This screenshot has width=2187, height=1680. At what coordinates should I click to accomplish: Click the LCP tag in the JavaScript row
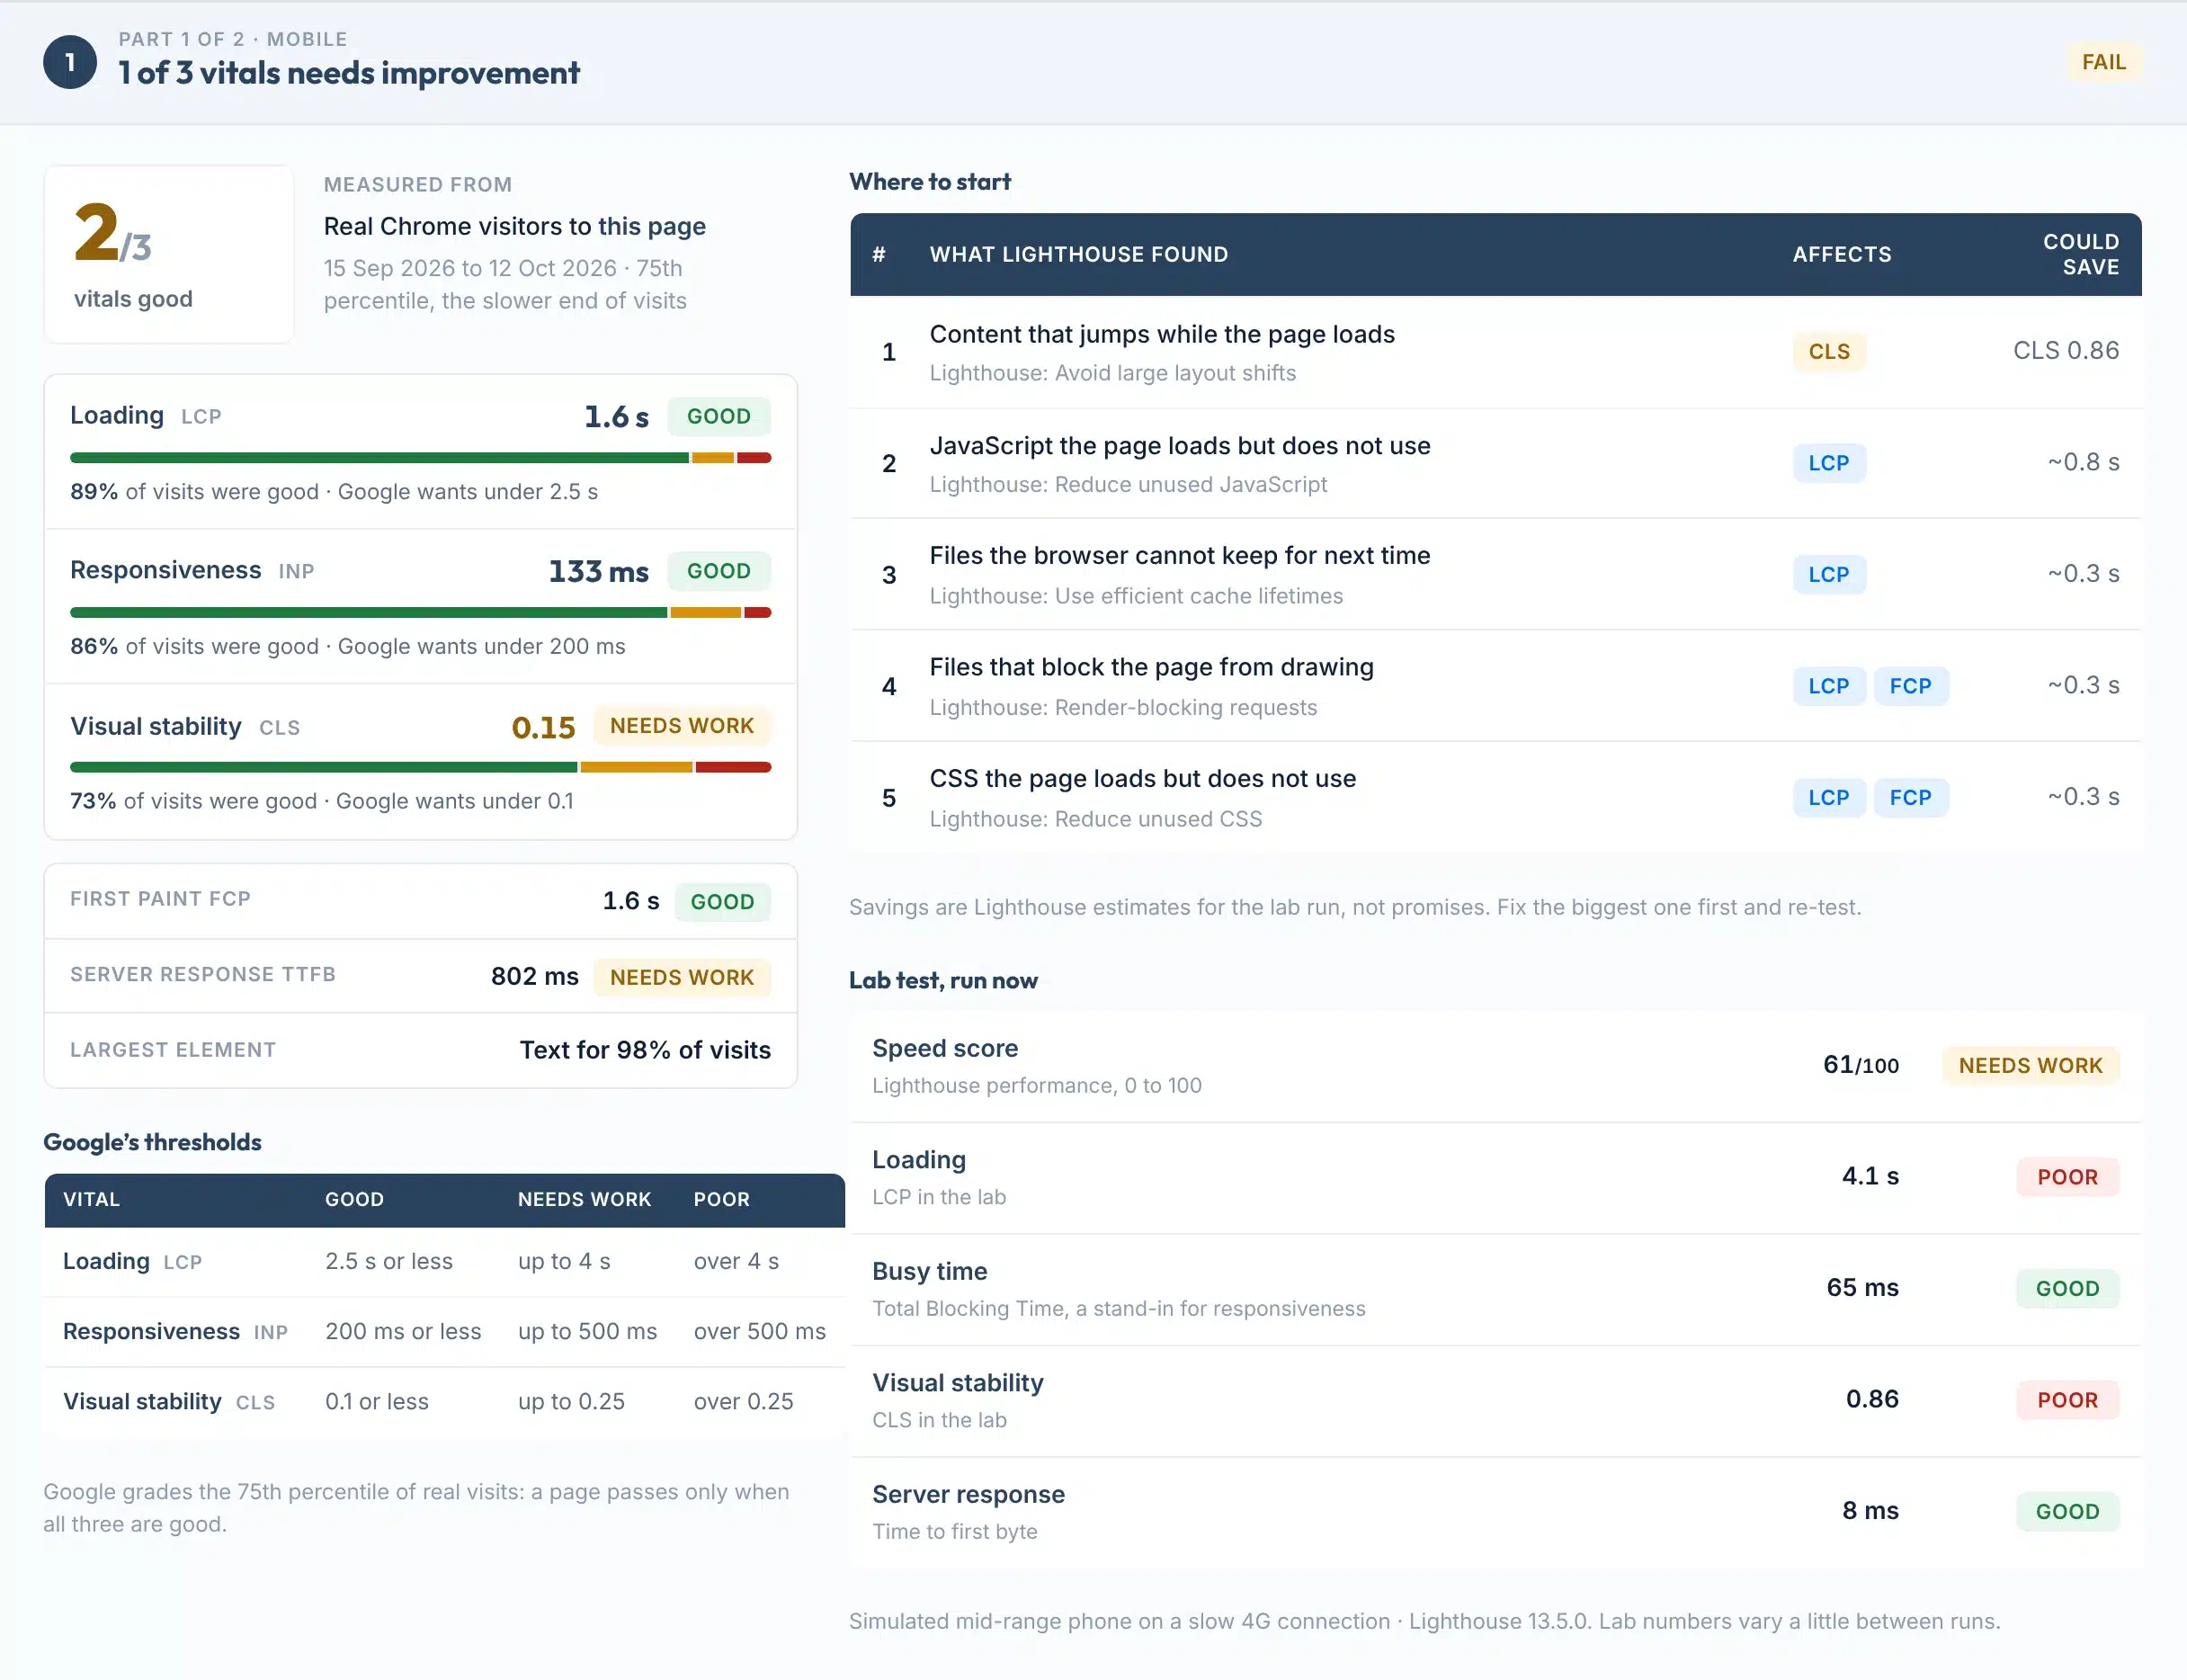pyautogui.click(x=1829, y=464)
